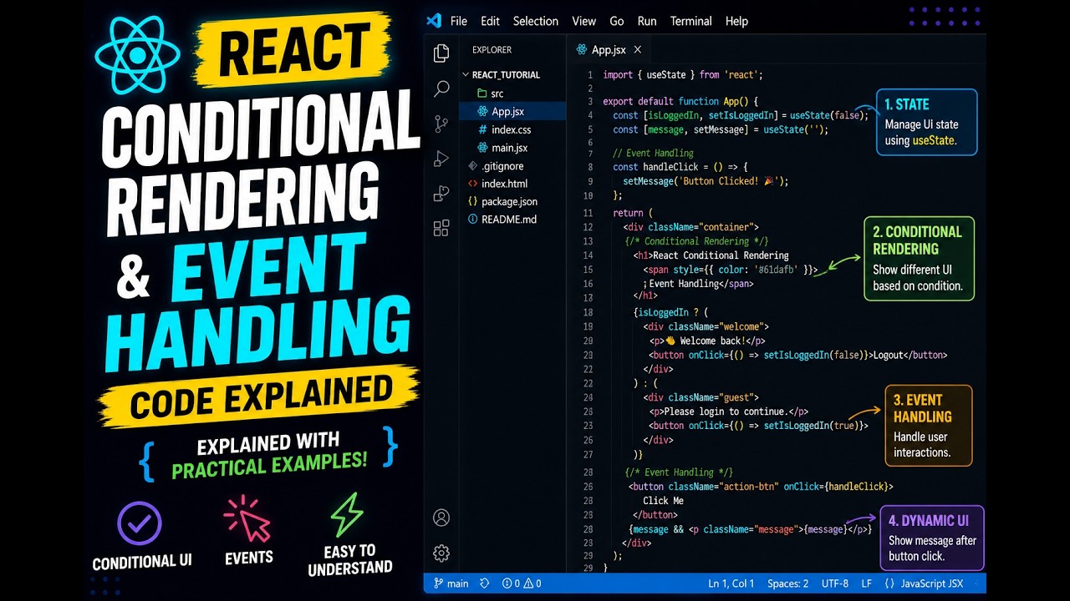Click Ln 1, Col 1 cursor position
Viewport: 1070px width, 601px height.
pyautogui.click(x=731, y=583)
